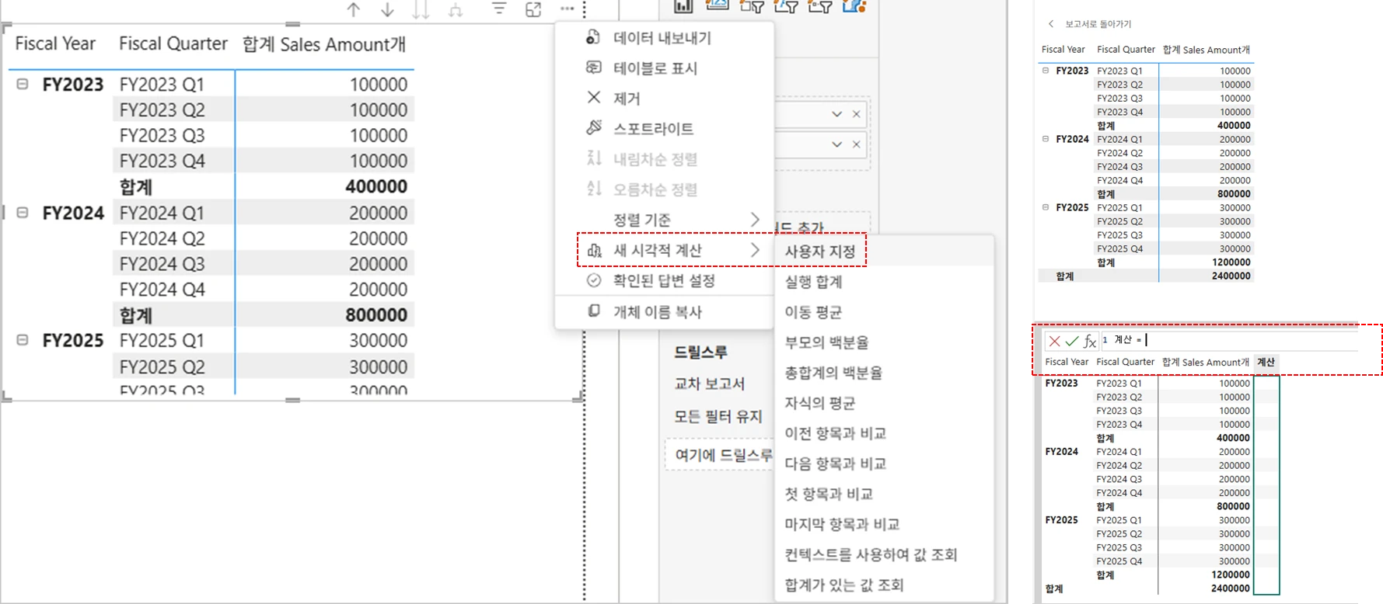Select 실행 합계 visual calculation
This screenshot has height=604, width=1383.
coord(813,282)
